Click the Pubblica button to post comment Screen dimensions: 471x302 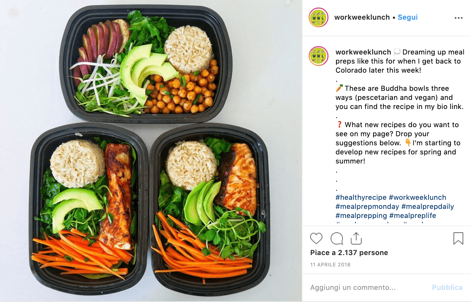tap(447, 288)
